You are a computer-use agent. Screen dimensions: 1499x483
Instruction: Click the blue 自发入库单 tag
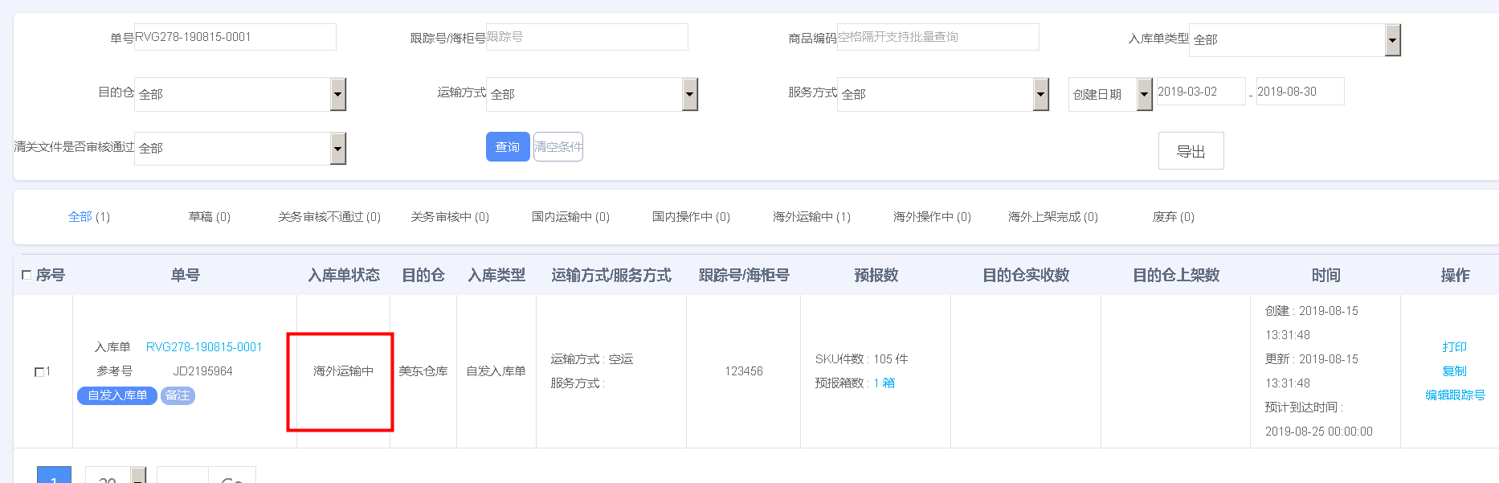pos(117,395)
